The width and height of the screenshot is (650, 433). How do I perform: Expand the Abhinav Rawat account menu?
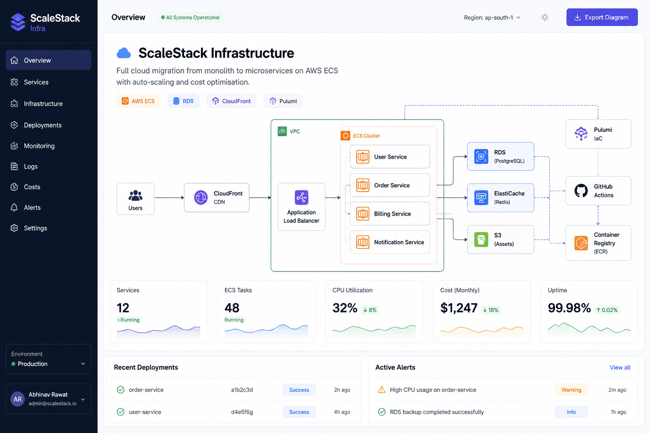pyautogui.click(x=49, y=399)
